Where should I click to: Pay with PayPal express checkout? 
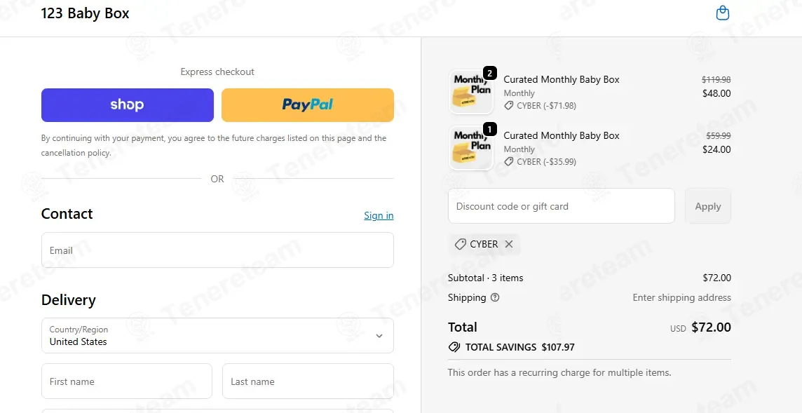307,105
